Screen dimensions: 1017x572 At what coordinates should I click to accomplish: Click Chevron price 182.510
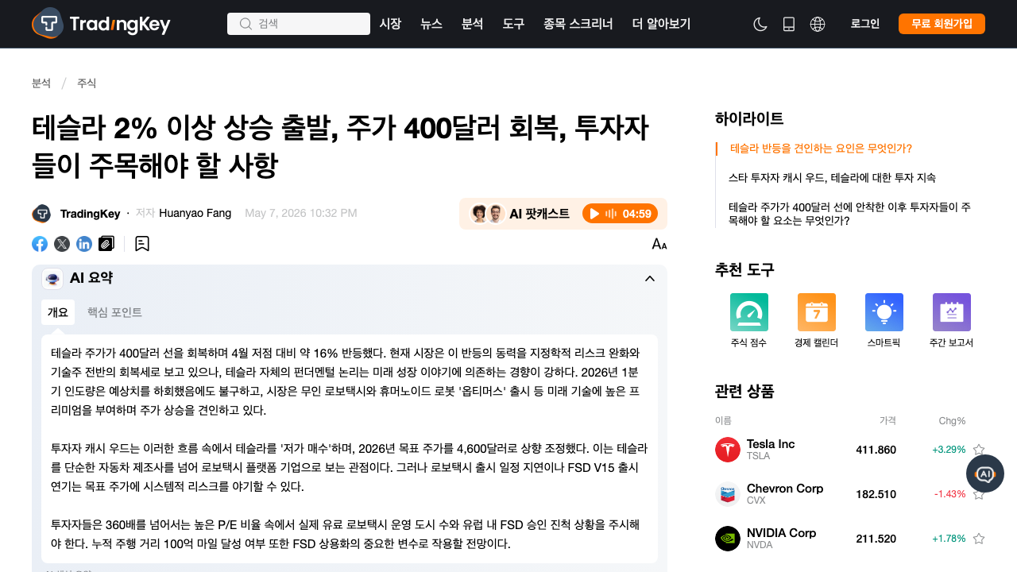(x=876, y=494)
